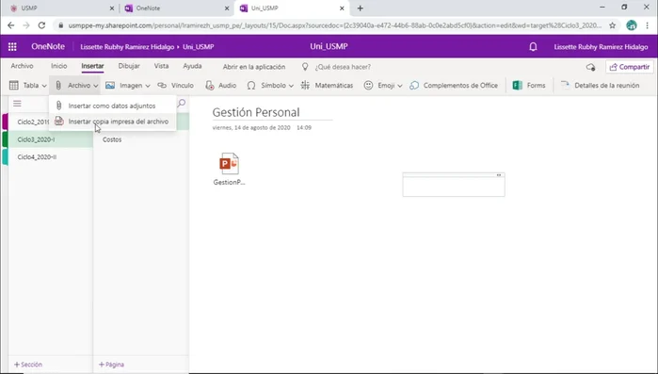Click the browser reload icon
Viewport: 658px width, 374px height.
coord(41,25)
